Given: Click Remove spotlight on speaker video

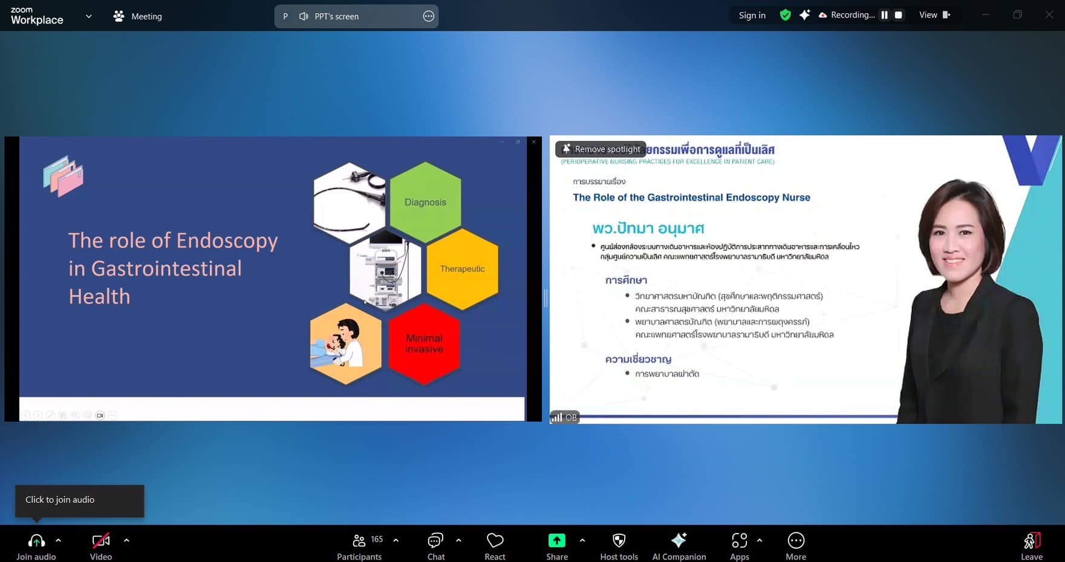Looking at the screenshot, I should tap(601, 149).
